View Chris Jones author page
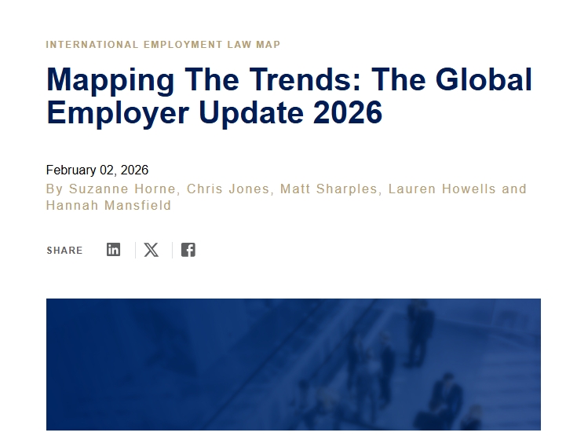 coord(226,189)
